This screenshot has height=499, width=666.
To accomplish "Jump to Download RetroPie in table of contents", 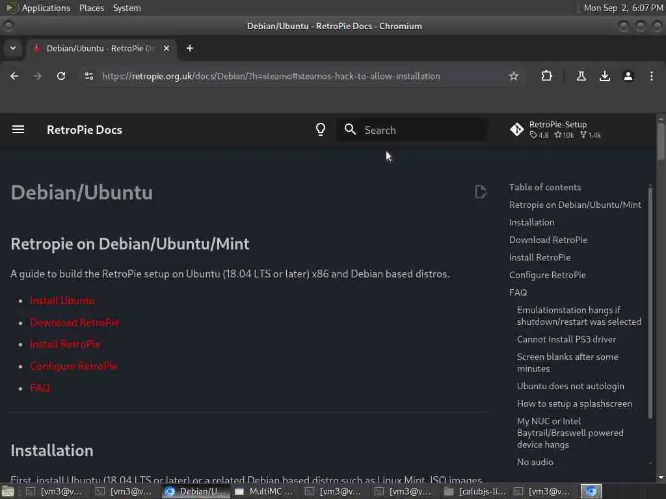I will 548,240.
